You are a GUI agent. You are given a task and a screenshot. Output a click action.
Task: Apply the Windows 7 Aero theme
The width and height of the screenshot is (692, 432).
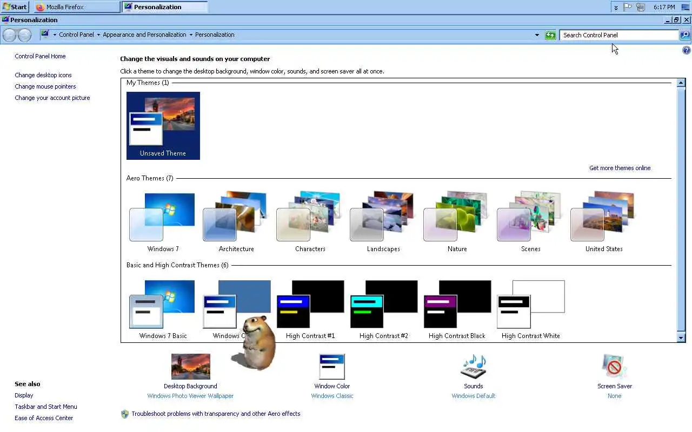tap(163, 222)
